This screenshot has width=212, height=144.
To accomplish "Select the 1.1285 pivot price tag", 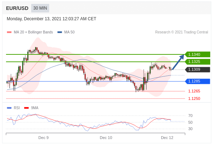I will click(x=197, y=81).
